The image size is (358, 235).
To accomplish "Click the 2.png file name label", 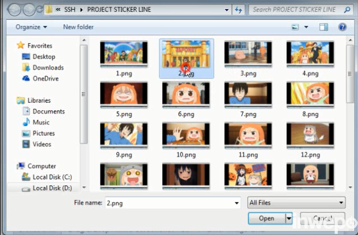I will click(x=186, y=74).
